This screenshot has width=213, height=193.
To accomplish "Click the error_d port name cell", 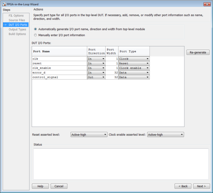I will point(59,73).
